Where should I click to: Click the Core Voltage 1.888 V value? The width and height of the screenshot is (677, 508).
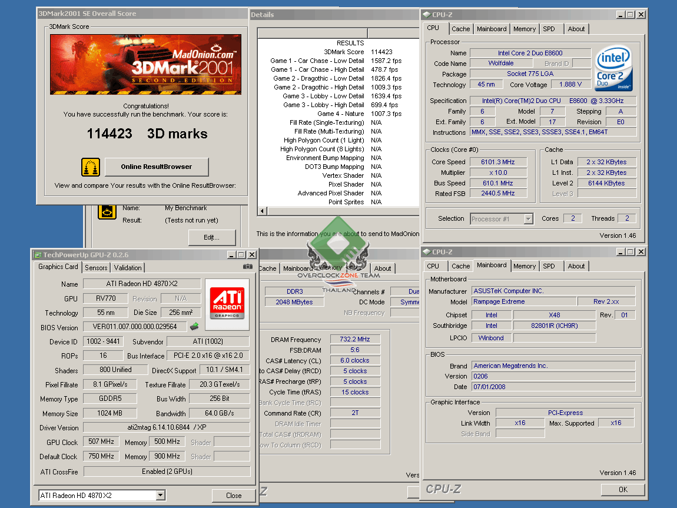570,85
